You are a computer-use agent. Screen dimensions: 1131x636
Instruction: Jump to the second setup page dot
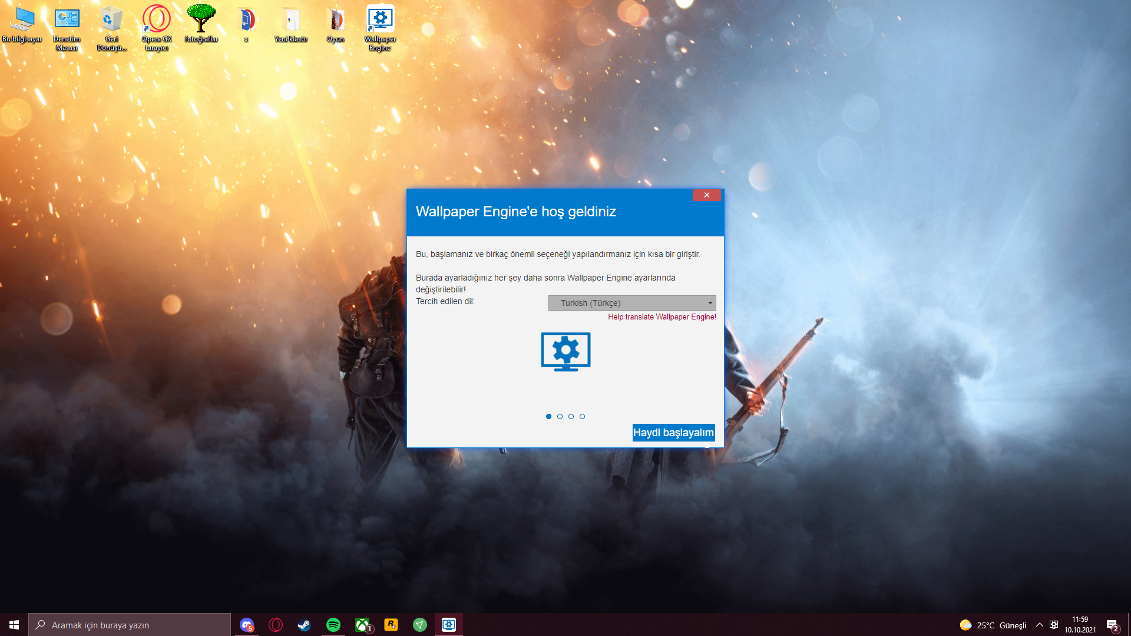[560, 417]
